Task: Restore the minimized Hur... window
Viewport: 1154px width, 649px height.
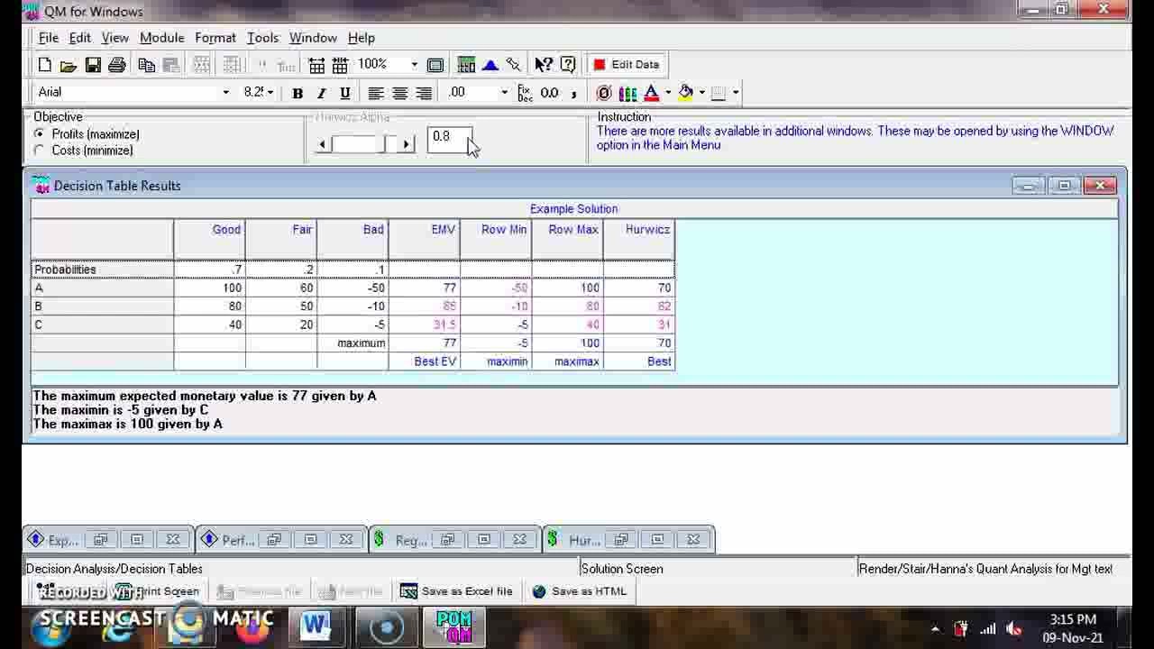Action: click(621, 540)
